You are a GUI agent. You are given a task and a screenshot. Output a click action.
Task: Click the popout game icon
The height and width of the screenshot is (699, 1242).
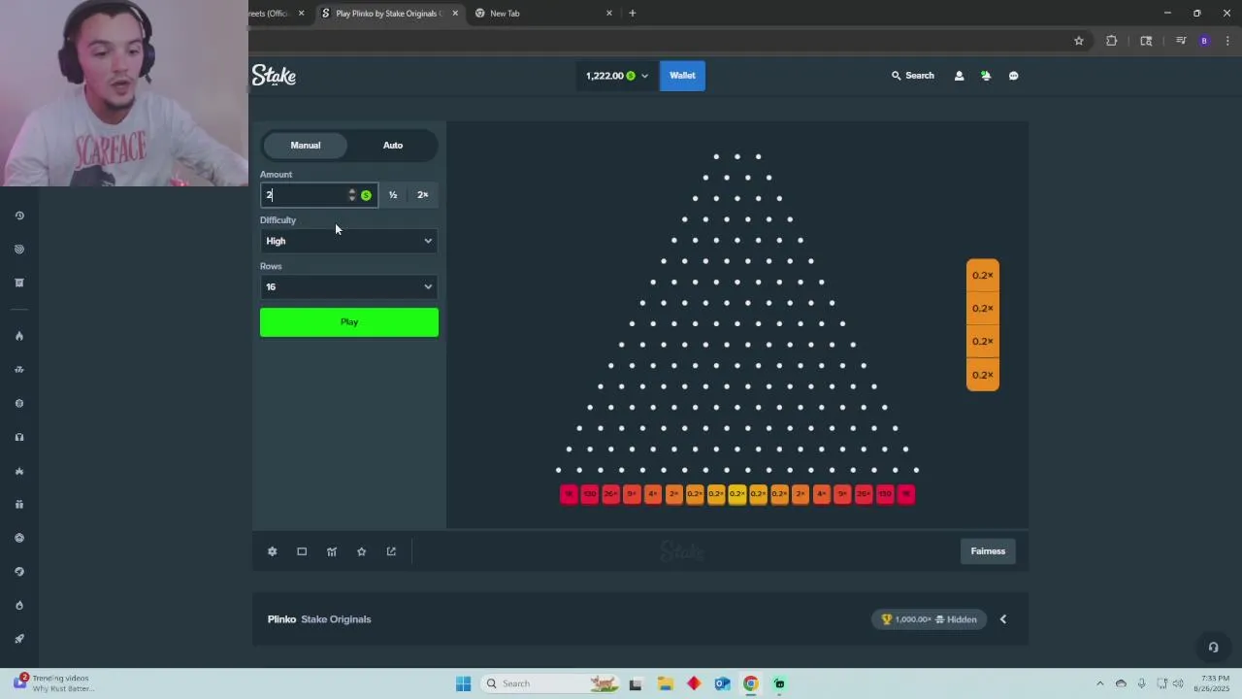[x=391, y=551]
